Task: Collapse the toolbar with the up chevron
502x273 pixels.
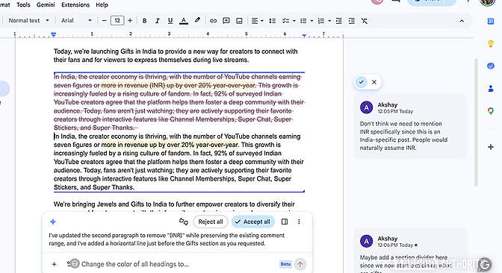Action: click(462, 21)
